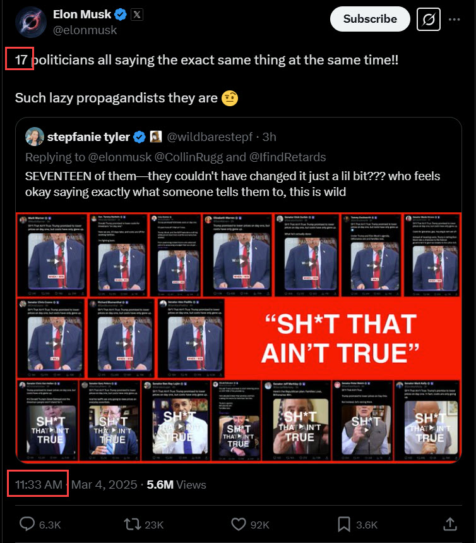The width and height of the screenshot is (476, 543).
Task: Click stepfanie tyler's small avatar photo
Action: click(x=35, y=137)
